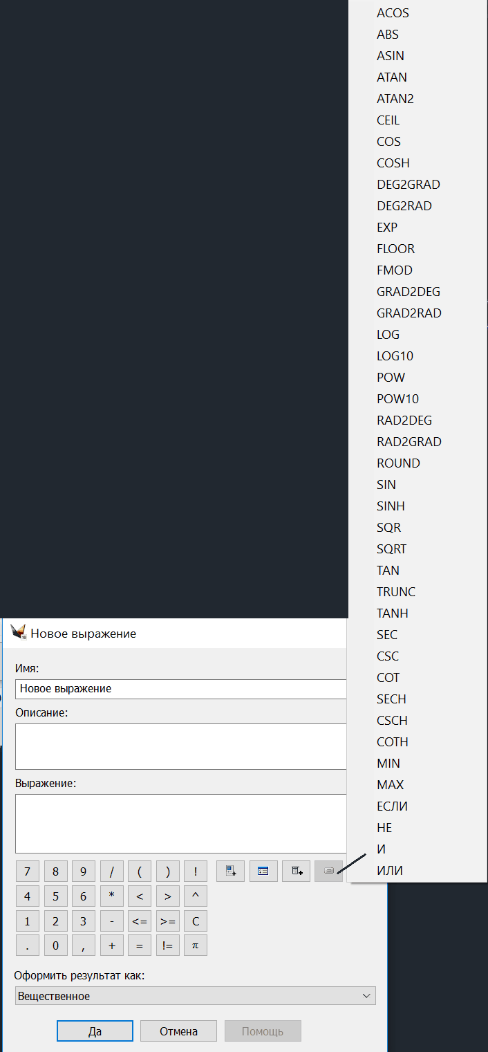The image size is (488, 1052).
Task: Click inside the Описание text area
Action: click(180, 746)
